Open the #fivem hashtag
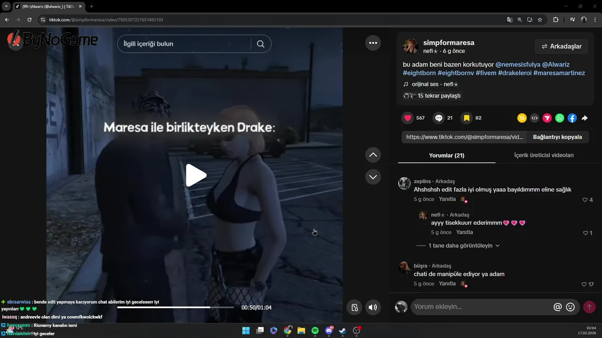 pos(486,73)
